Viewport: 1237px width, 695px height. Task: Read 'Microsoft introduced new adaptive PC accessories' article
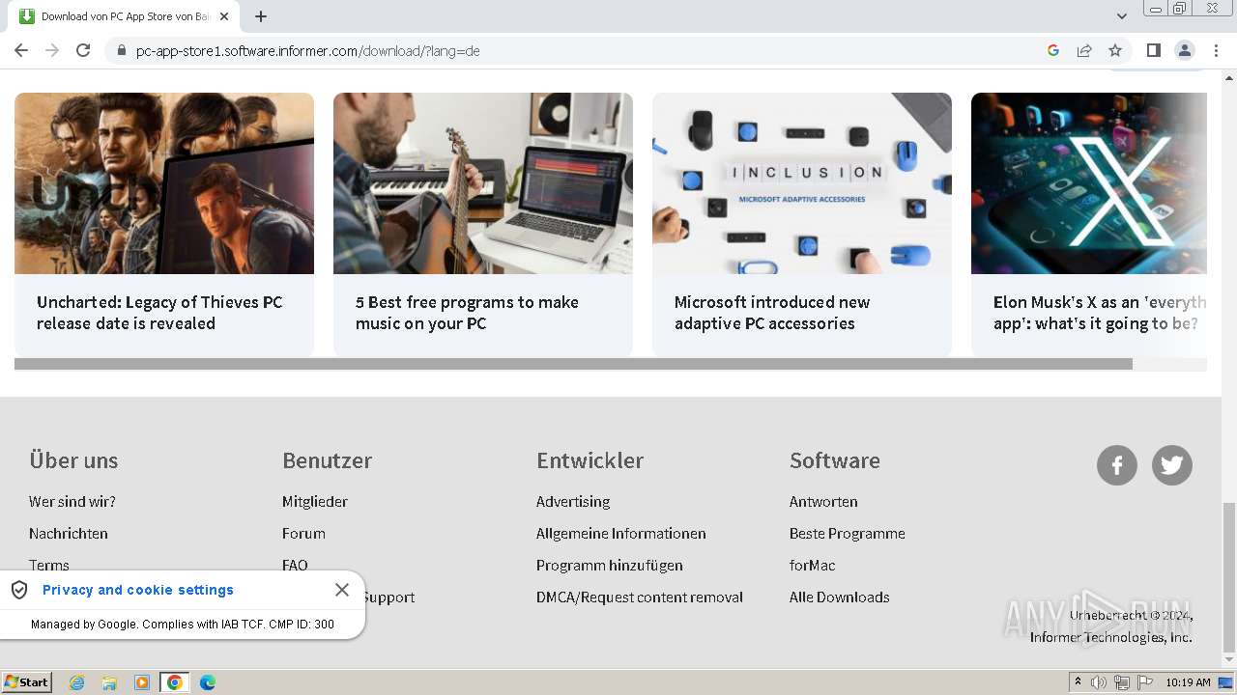(x=772, y=313)
